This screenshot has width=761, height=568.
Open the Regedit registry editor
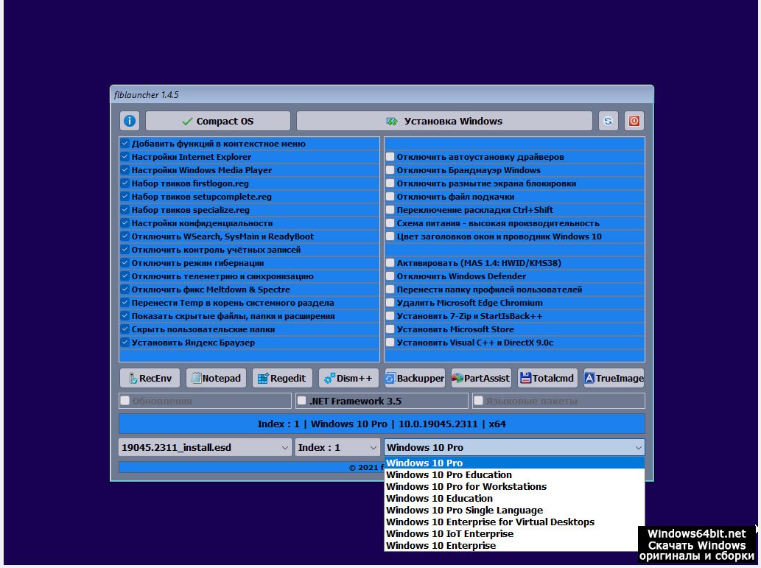(282, 378)
